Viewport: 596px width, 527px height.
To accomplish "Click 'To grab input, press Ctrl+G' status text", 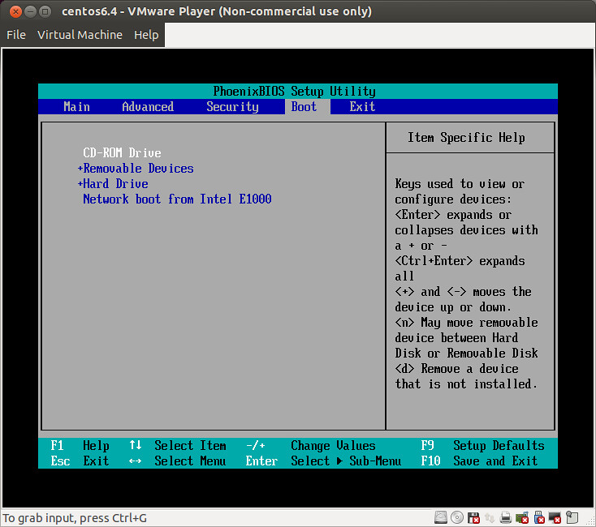I will (x=75, y=518).
